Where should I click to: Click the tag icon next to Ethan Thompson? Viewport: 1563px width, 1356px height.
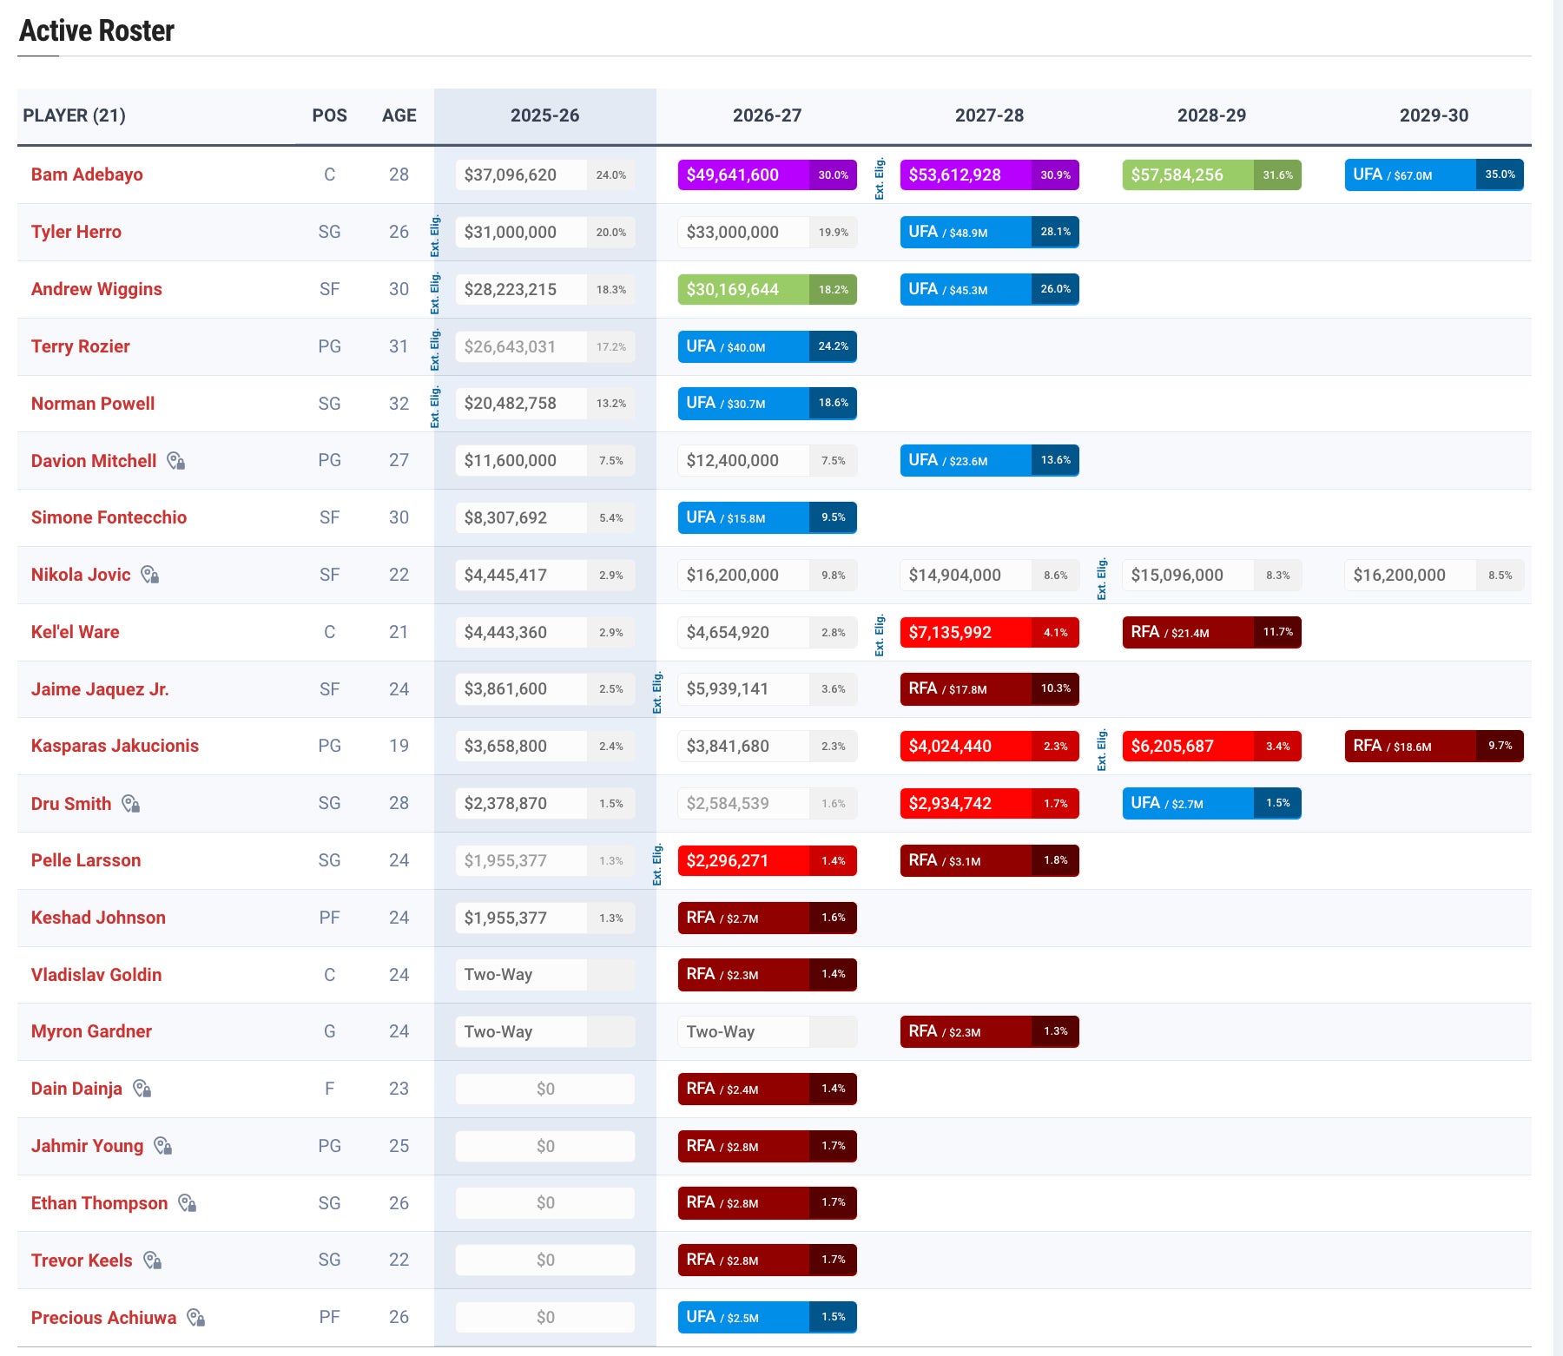coord(188,1203)
